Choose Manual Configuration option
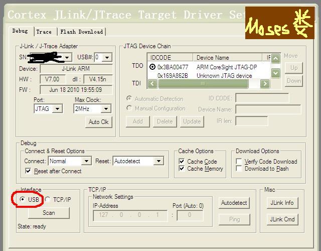The height and width of the screenshot is (251, 321). (x=129, y=108)
